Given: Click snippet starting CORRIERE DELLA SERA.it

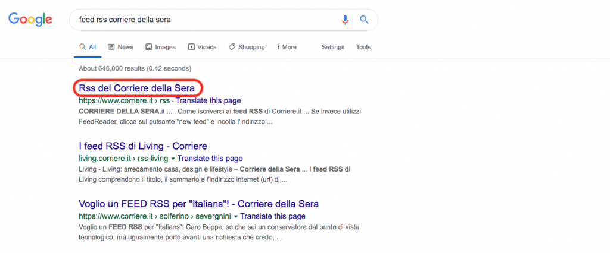Looking at the screenshot, I should 220,116.
